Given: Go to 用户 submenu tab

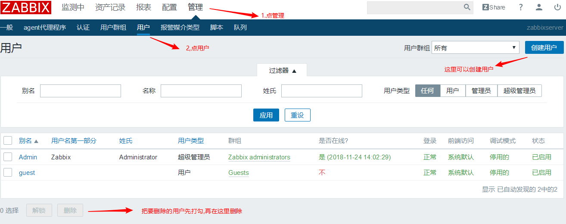Looking at the screenshot, I should point(143,28).
